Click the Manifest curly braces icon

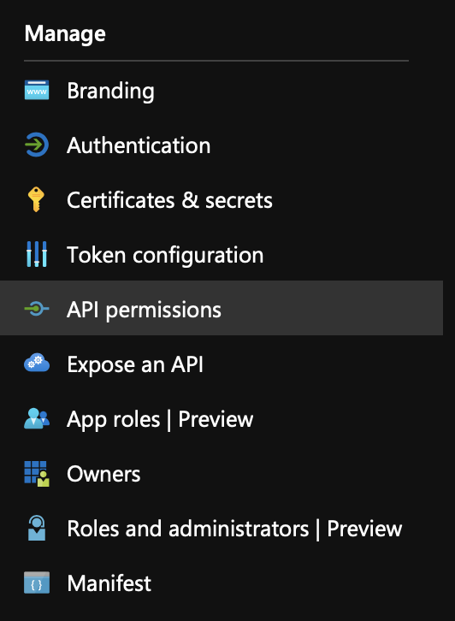click(37, 583)
